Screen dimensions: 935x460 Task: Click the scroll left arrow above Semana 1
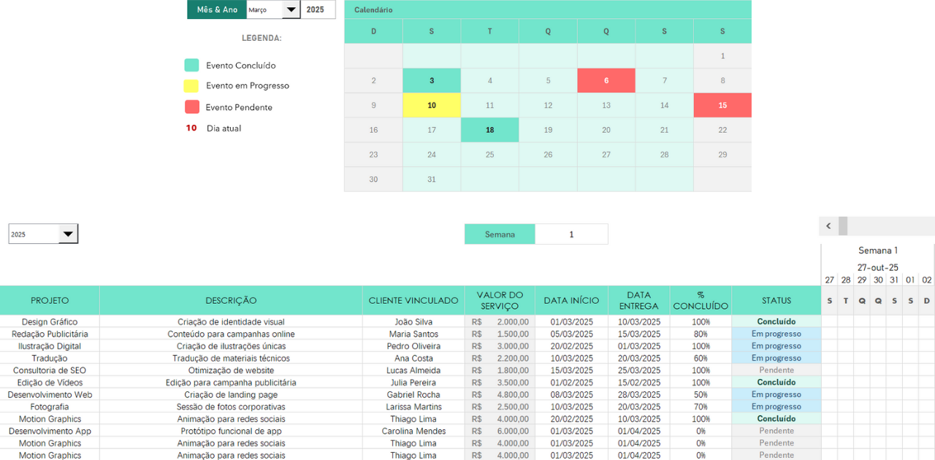click(828, 226)
